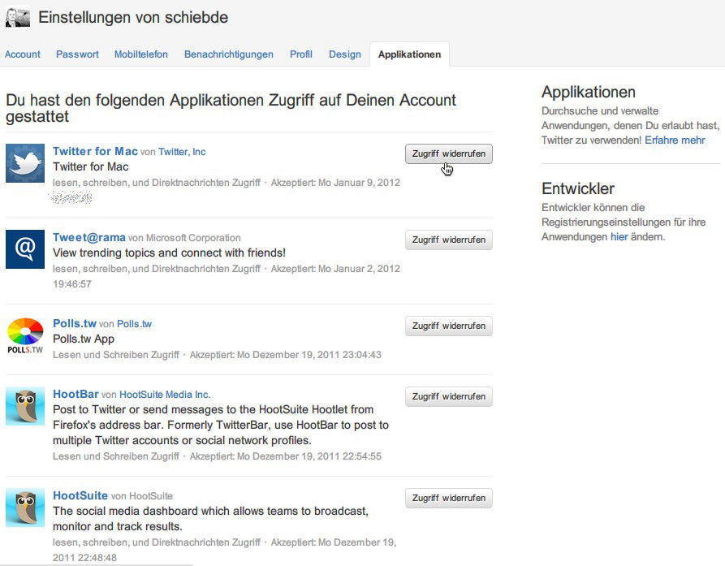Revoke access for HootSuite

[448, 498]
